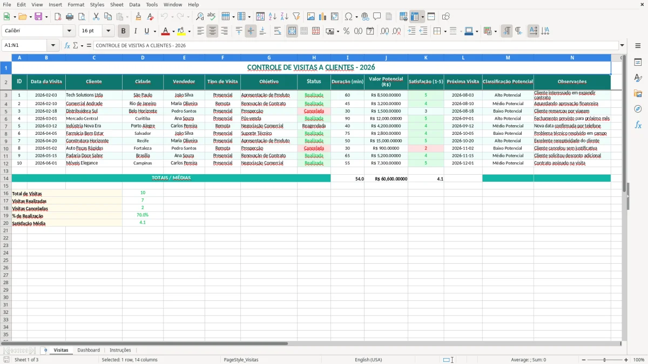Open the Data menu
The image size is (648, 364).
pos(134,4)
